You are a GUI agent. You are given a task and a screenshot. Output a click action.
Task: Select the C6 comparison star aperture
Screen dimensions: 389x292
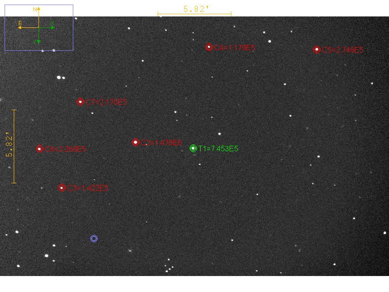tap(40, 149)
